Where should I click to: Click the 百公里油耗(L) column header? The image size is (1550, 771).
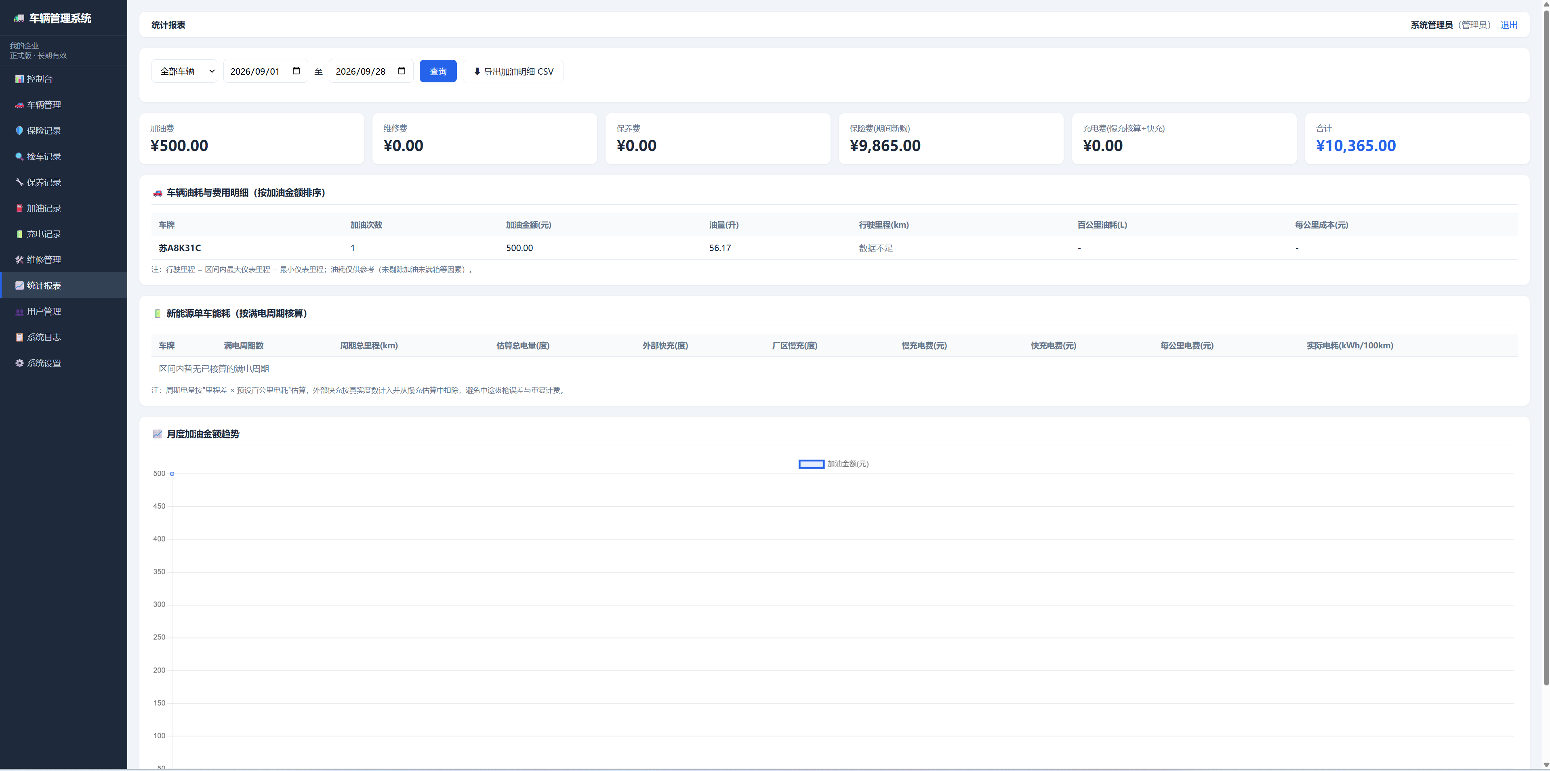coord(1102,225)
